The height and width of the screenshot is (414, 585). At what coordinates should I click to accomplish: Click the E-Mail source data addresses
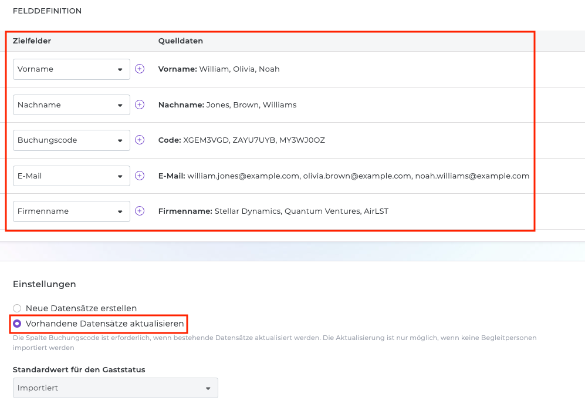pyautogui.click(x=358, y=176)
